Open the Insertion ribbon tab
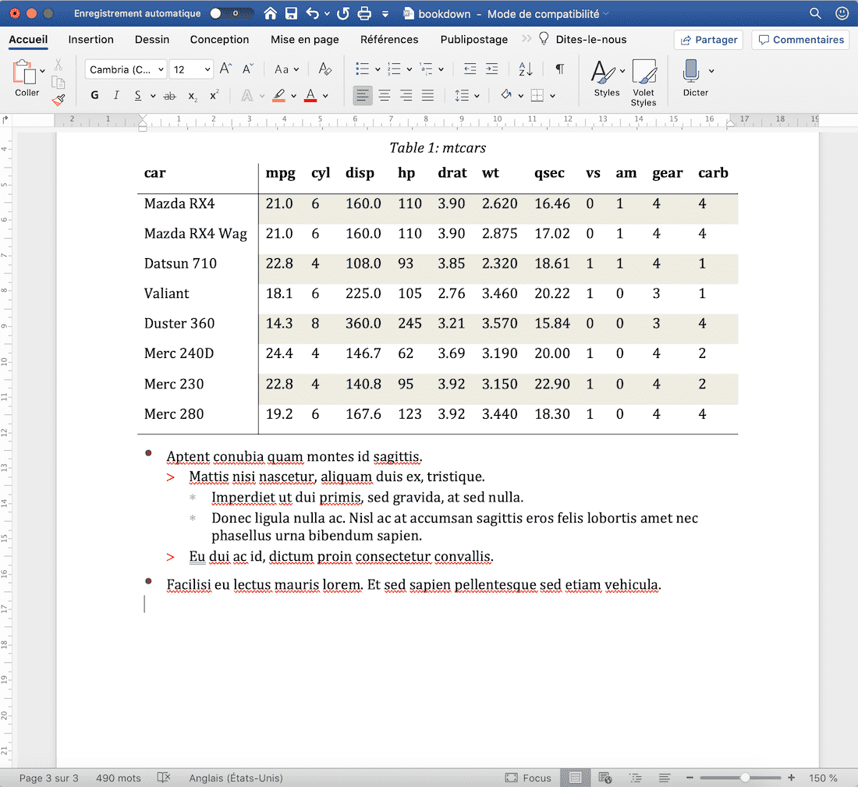The height and width of the screenshot is (787, 858). point(90,40)
